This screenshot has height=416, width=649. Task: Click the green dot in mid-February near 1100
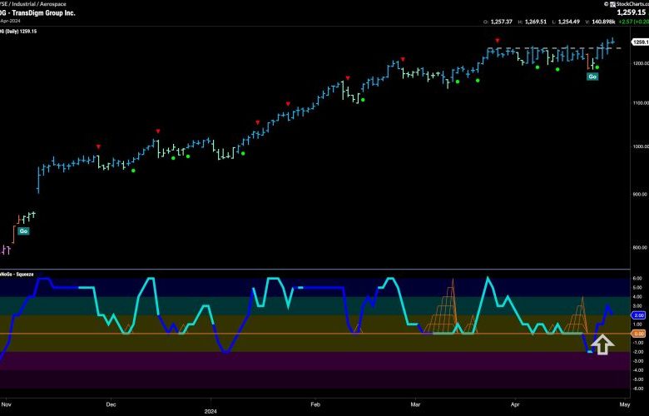tap(363, 99)
